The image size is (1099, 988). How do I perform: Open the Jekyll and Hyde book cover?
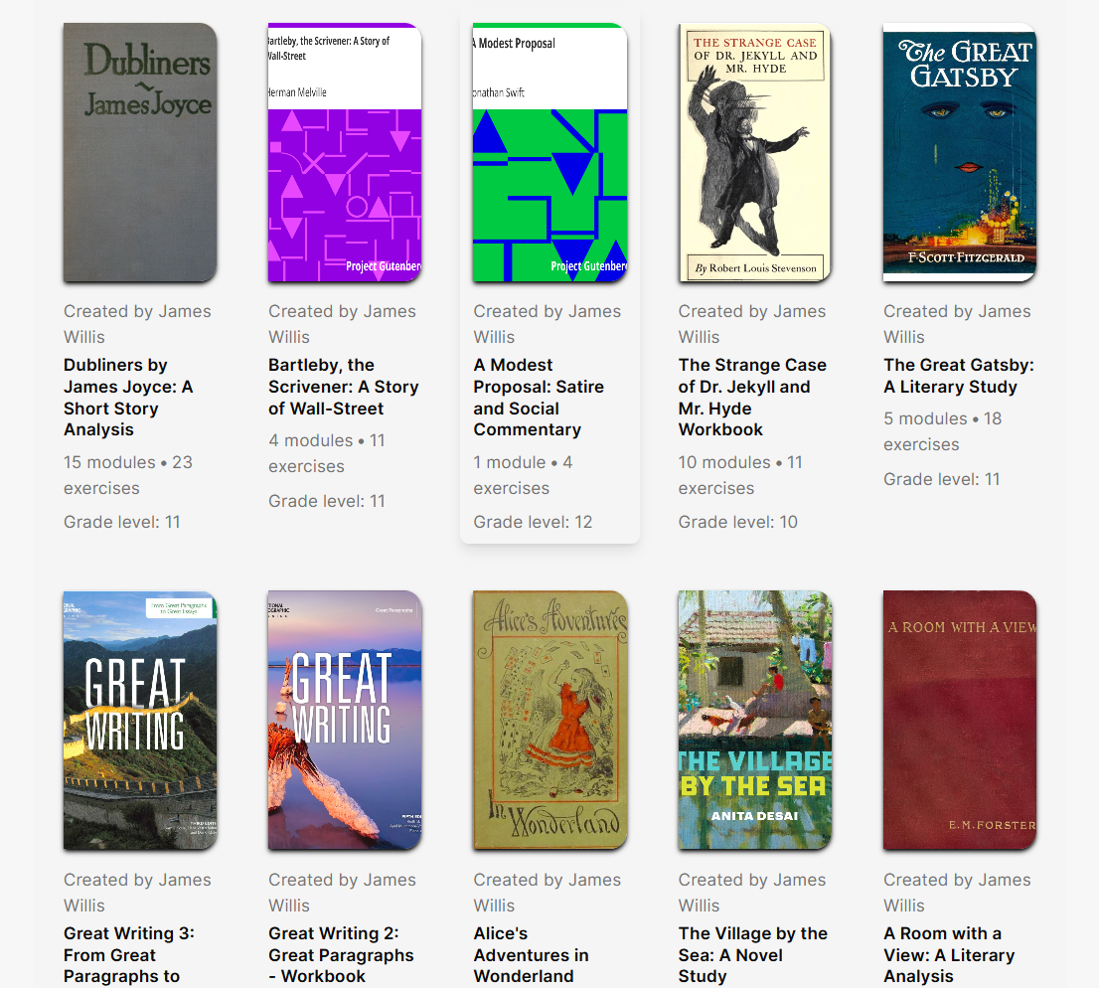[x=755, y=152]
